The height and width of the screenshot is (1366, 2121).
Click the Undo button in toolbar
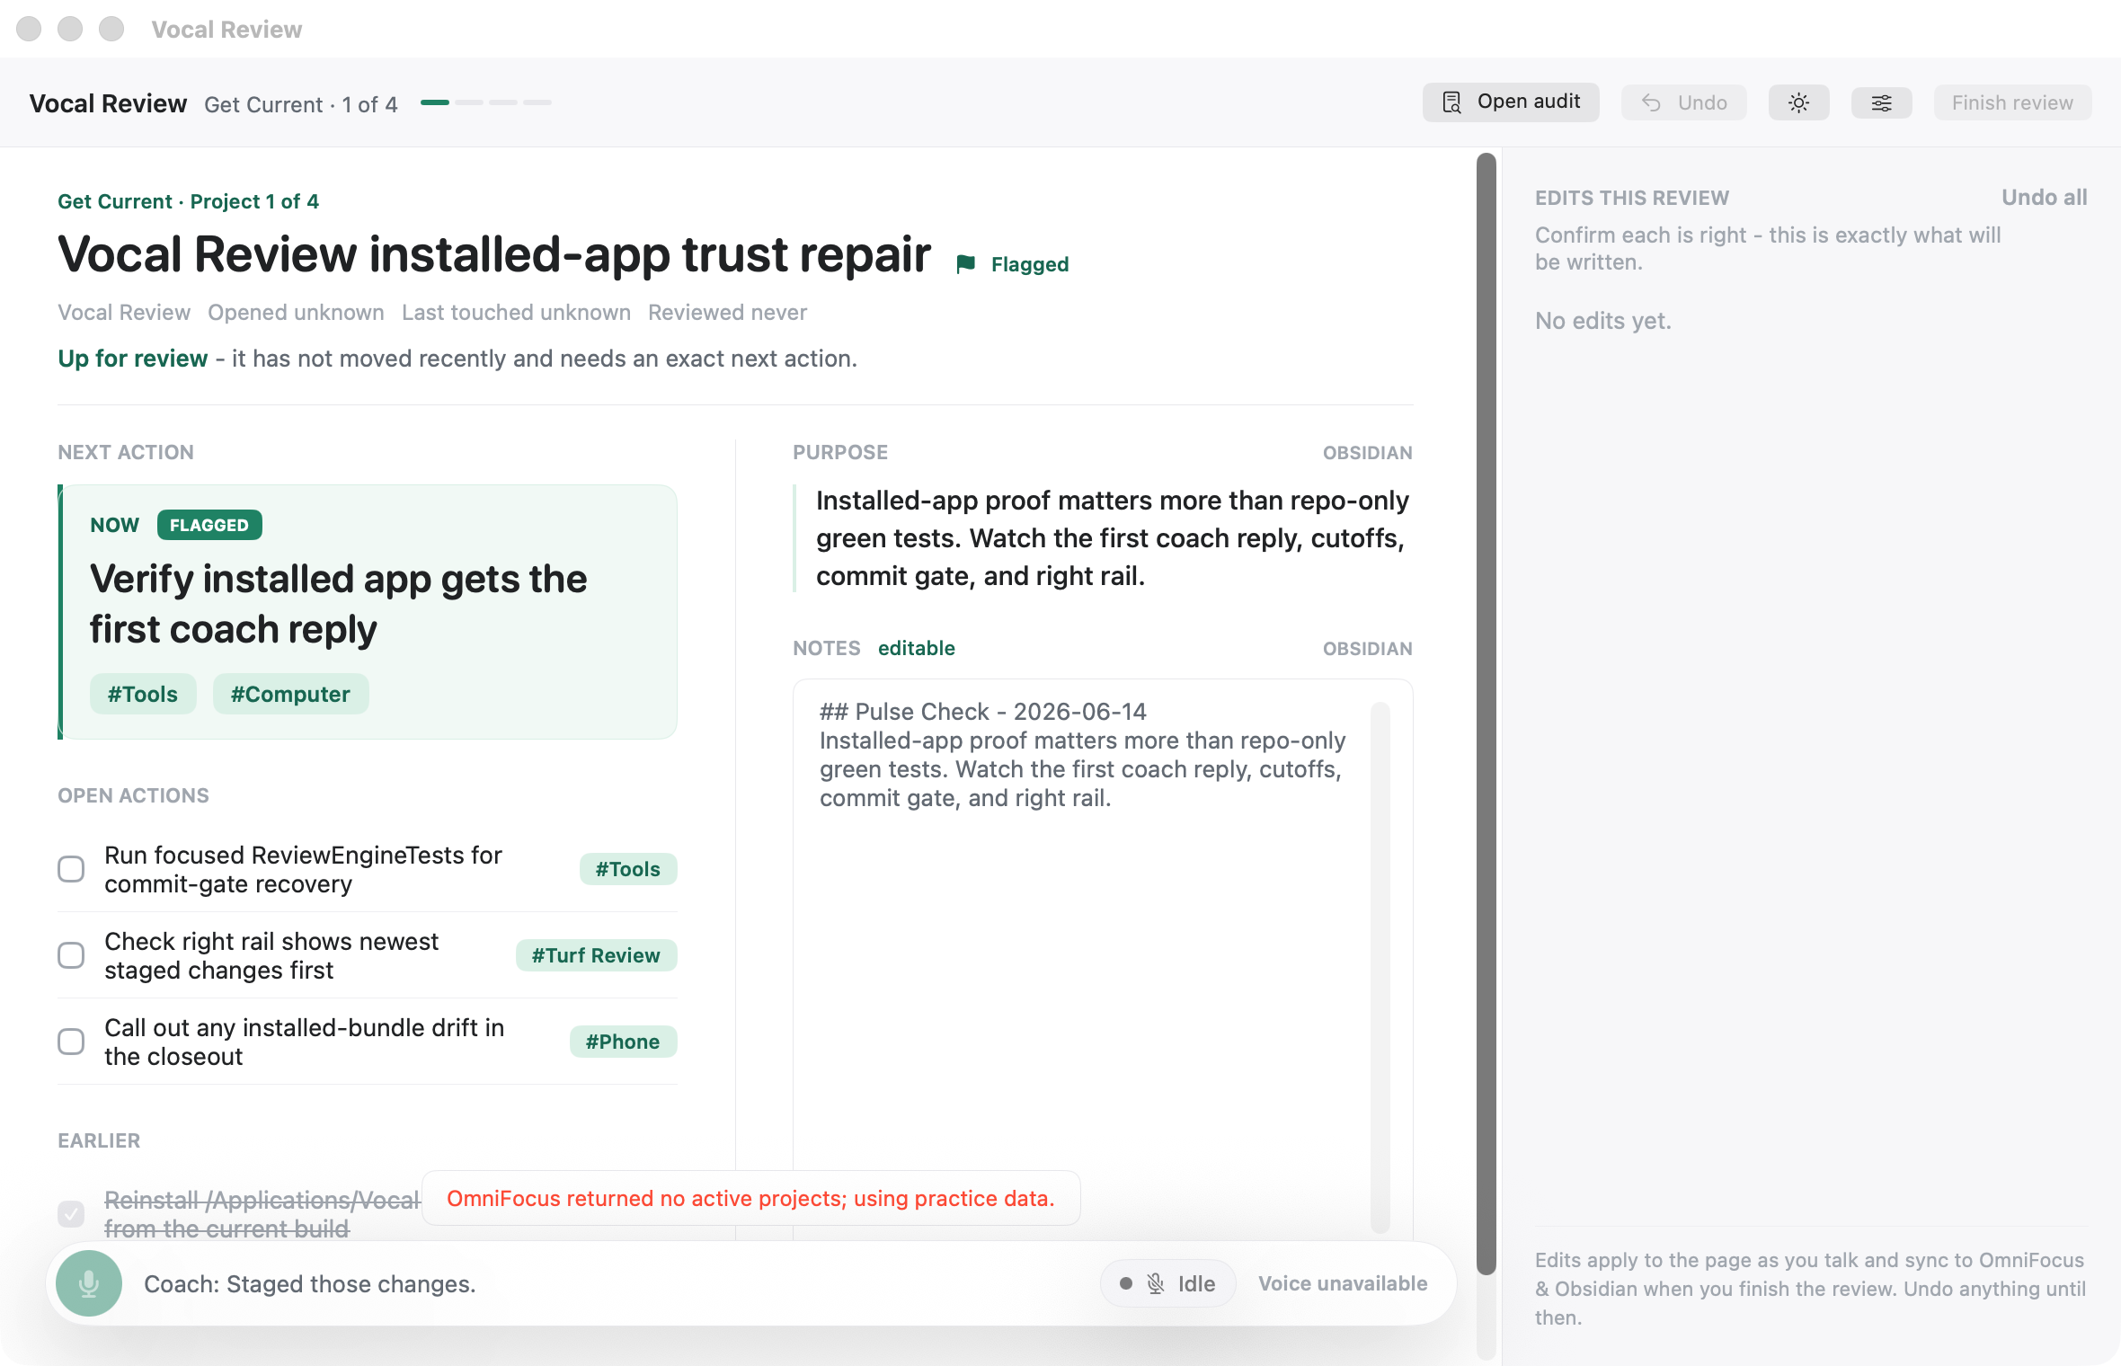tap(1684, 102)
